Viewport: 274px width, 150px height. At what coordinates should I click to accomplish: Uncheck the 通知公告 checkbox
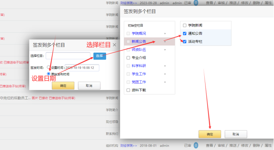pos(185,34)
